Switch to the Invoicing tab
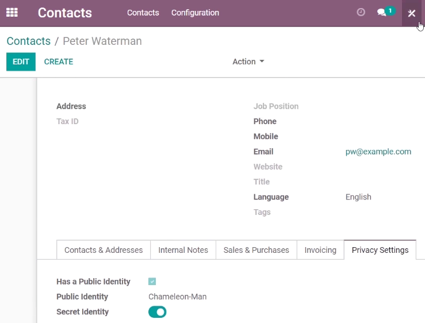Image resolution: width=425 pixels, height=323 pixels. [320, 250]
